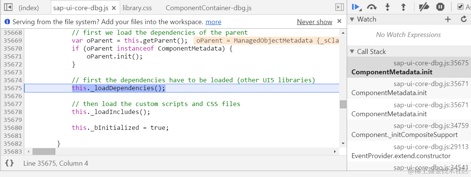Click the Never show link
This screenshot has width=471, height=177.
coord(315,22)
